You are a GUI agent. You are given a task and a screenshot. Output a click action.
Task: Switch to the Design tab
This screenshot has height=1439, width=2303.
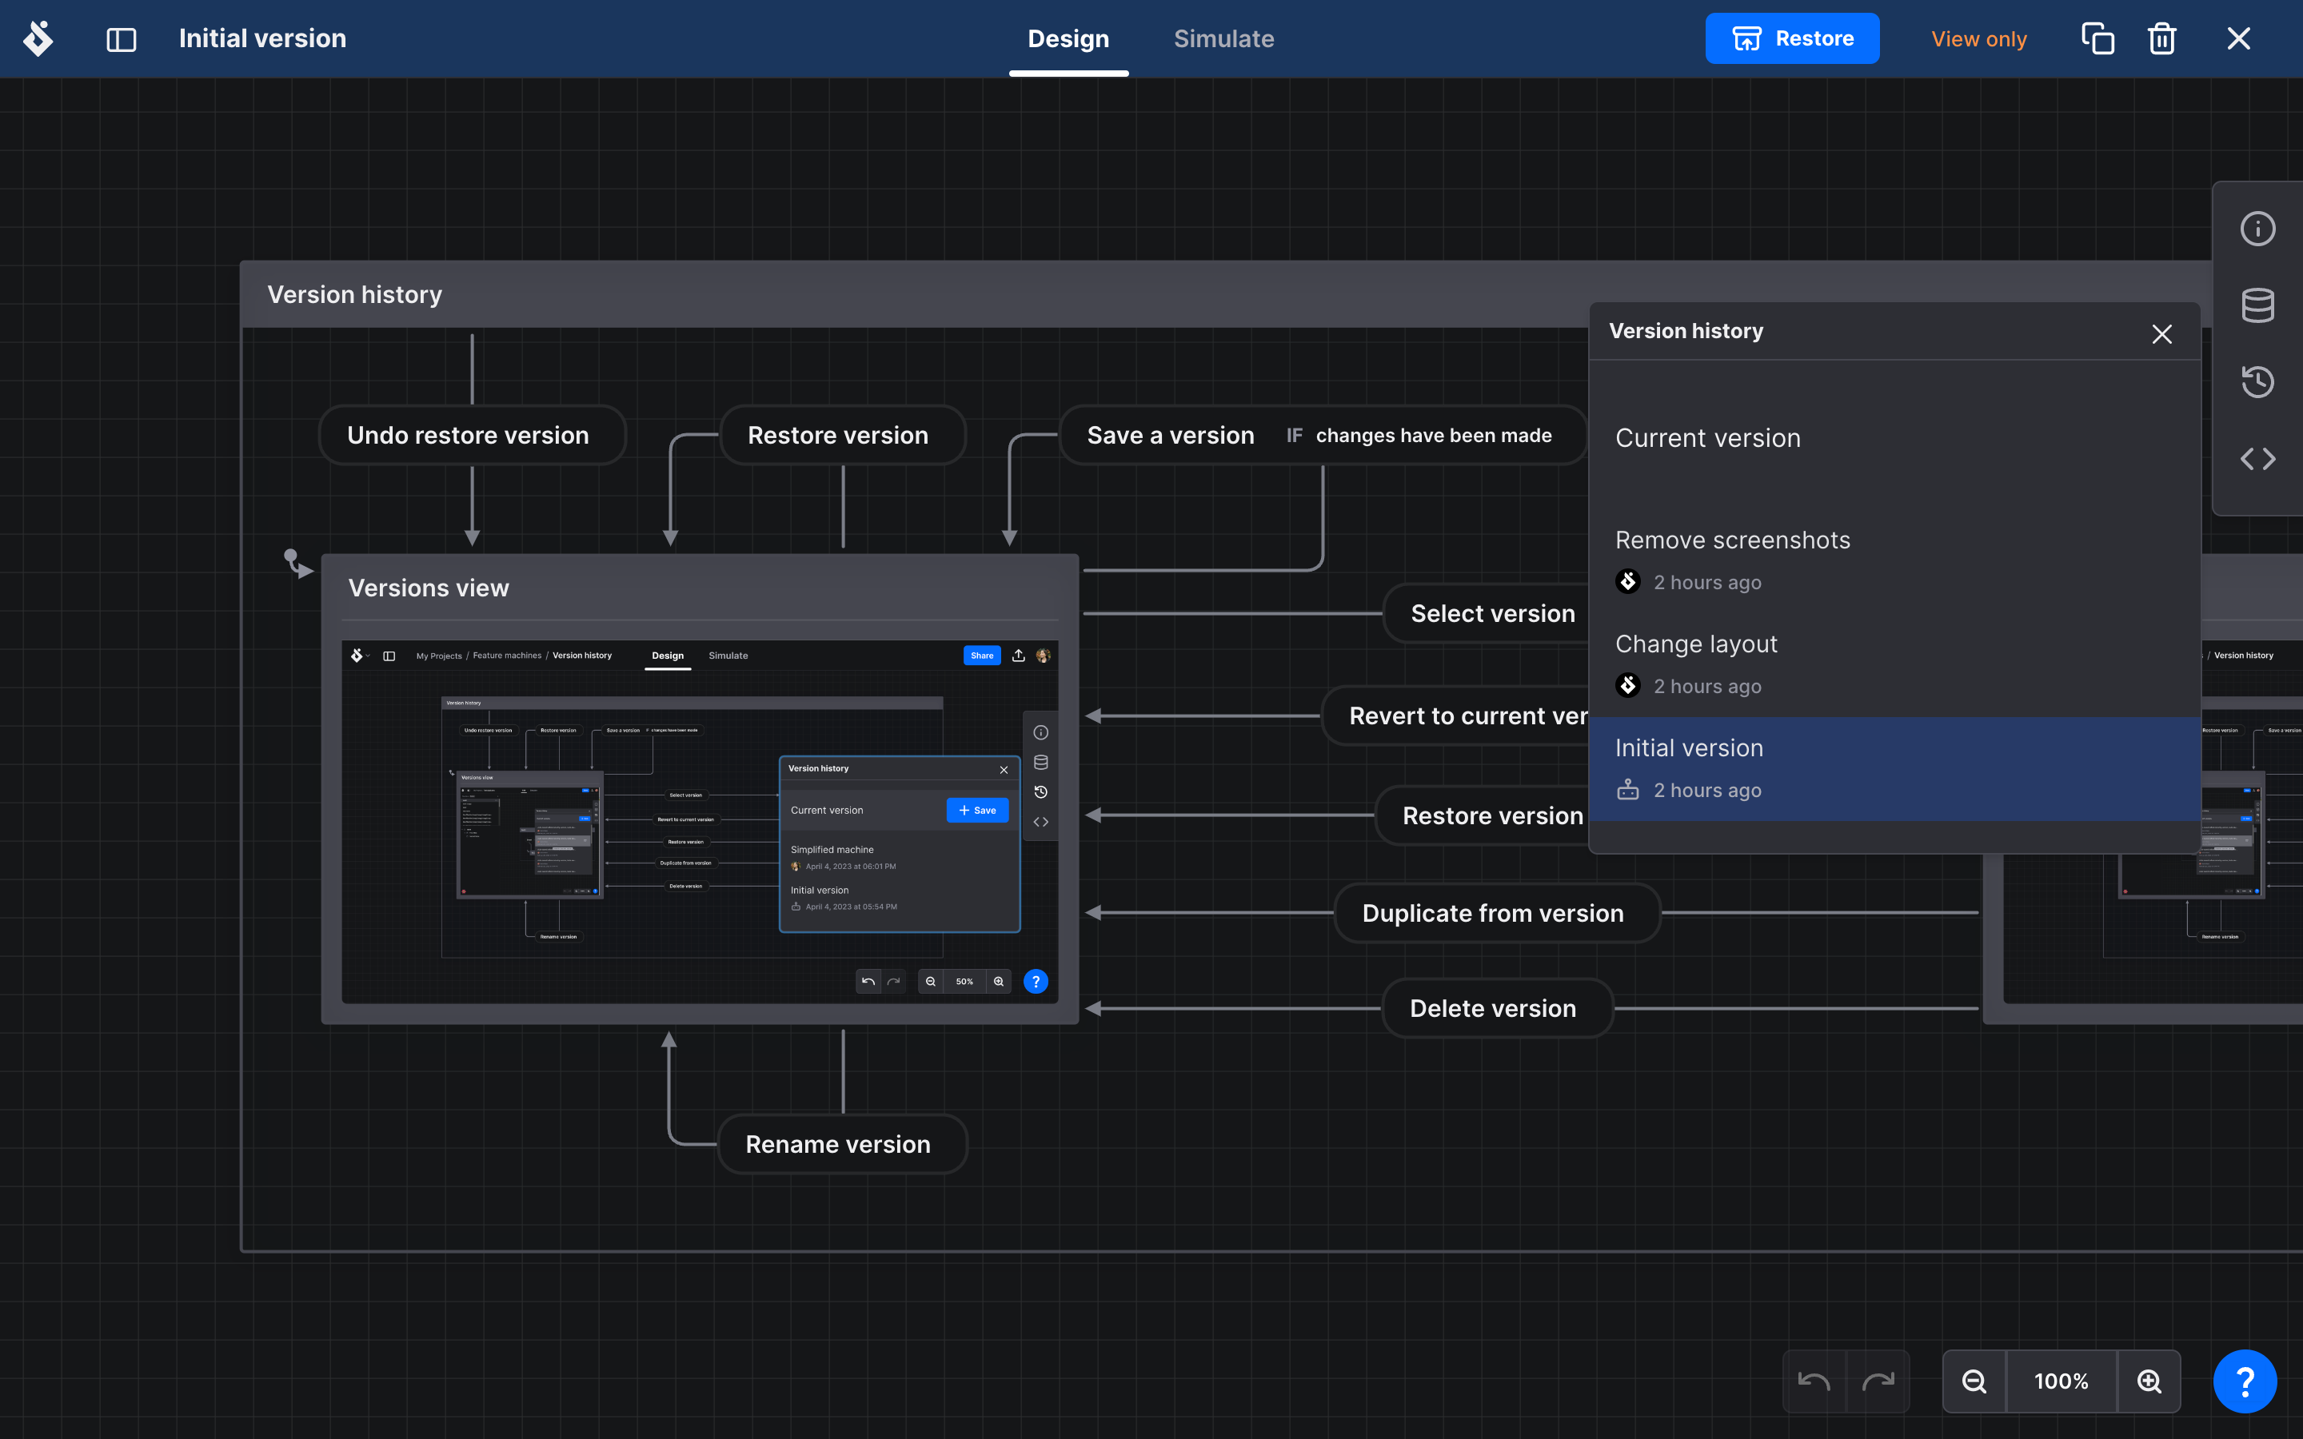(x=1068, y=39)
